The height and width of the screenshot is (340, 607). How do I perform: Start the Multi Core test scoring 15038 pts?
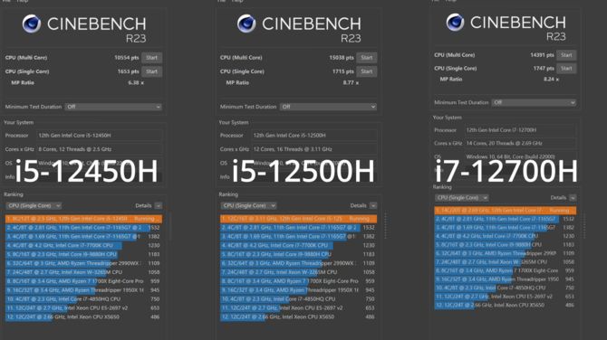click(367, 58)
